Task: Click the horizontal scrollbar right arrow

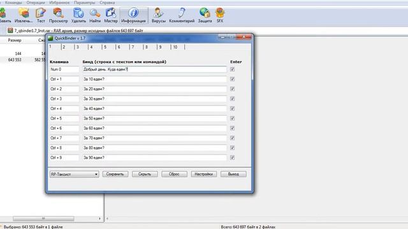Action: pos(99,219)
